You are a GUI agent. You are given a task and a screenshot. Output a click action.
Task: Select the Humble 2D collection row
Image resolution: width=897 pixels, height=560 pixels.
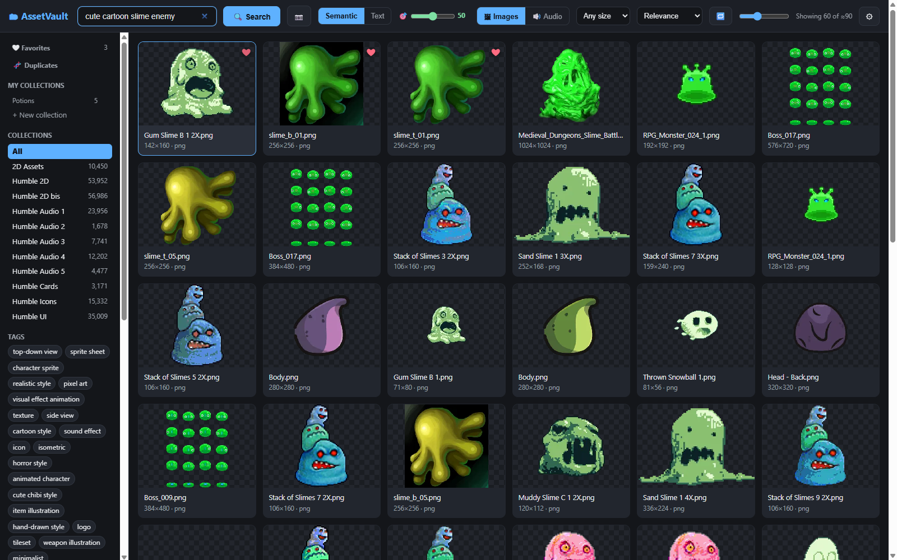[60, 181]
